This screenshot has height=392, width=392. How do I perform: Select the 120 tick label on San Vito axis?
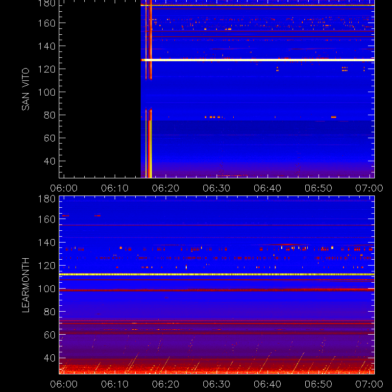coord(47,69)
